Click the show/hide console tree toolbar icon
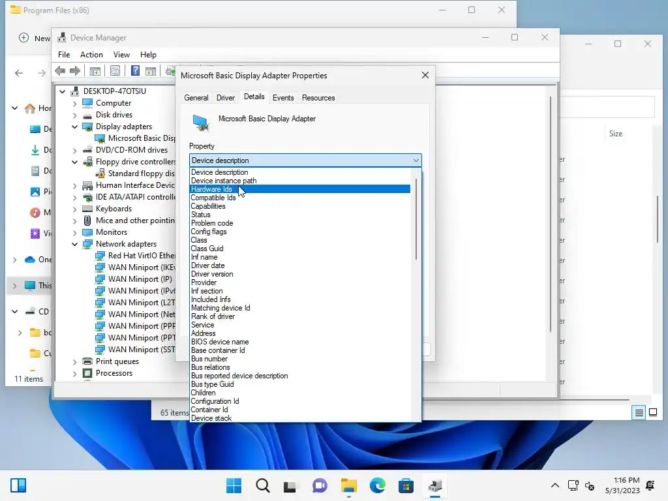This screenshot has height=501, width=668. click(x=95, y=70)
